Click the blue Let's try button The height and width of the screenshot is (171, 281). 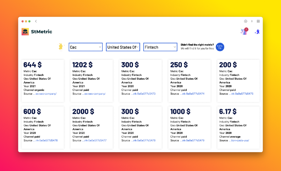tap(220, 47)
